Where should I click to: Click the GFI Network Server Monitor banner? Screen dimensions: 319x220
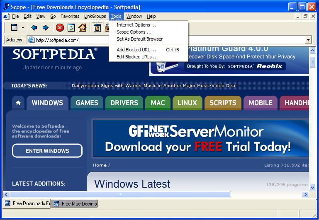[201, 138]
